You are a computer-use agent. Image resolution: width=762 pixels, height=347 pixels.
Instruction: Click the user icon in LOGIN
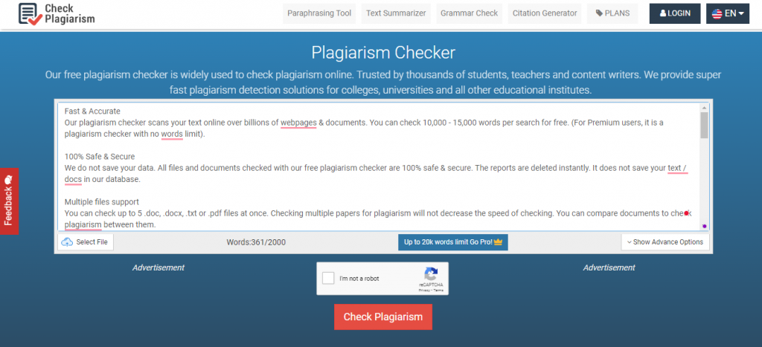click(x=663, y=13)
